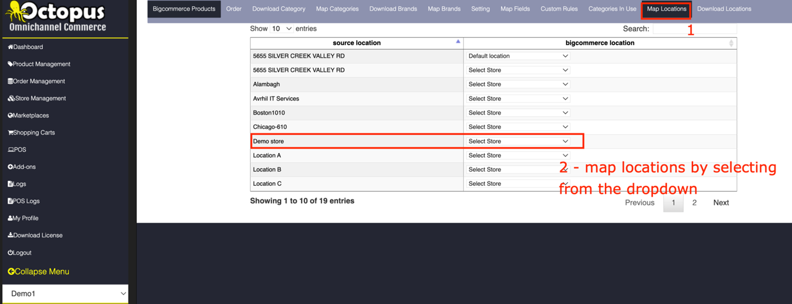Click the document icon beside Logs
Screen dimensions: 792x304
(11, 184)
